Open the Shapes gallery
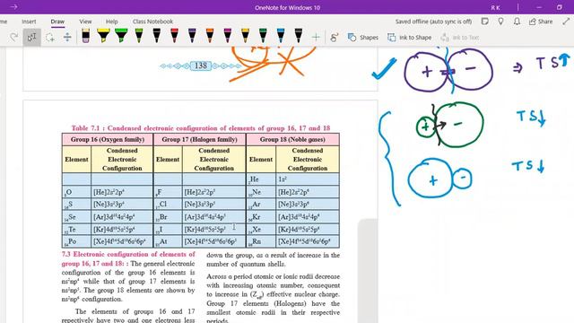The image size is (574, 323). click(362, 38)
